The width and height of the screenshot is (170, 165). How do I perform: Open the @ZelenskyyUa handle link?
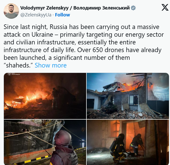(36, 15)
